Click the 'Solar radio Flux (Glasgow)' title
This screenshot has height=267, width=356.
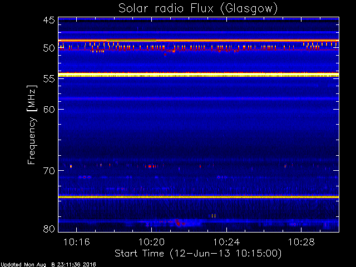pos(198,9)
